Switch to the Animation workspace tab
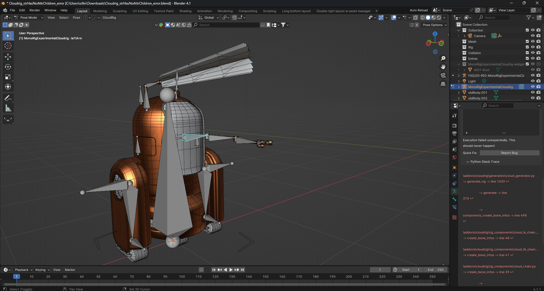The image size is (544, 291). pyautogui.click(x=204, y=11)
